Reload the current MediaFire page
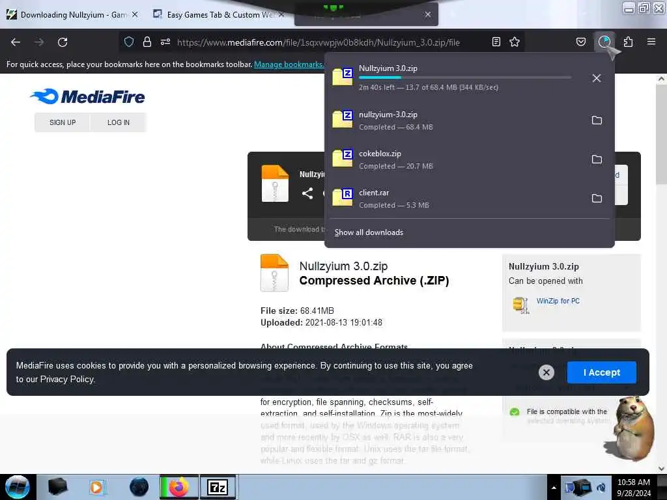Viewport: 667px width, 500px height. (x=63, y=42)
